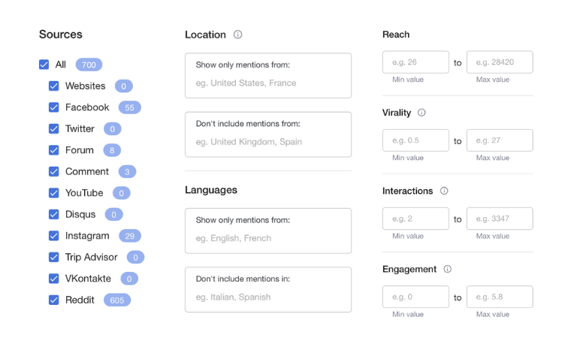Click the Engagement min value field
The height and width of the screenshot is (338, 577).
tap(415, 297)
